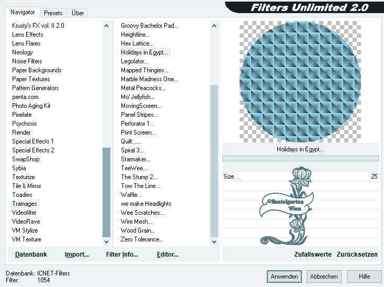This screenshot has width=384, height=287.
Task: Click Import... button
Action: 77,255
